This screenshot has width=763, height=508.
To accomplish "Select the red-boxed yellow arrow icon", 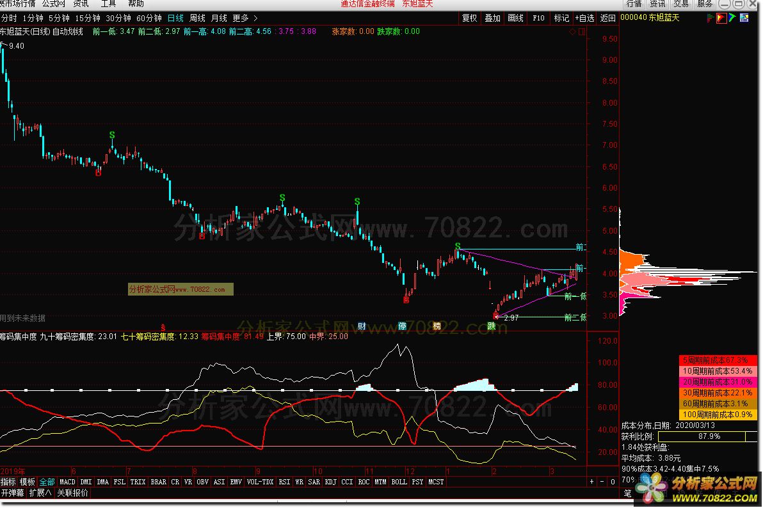I will pos(721,18).
